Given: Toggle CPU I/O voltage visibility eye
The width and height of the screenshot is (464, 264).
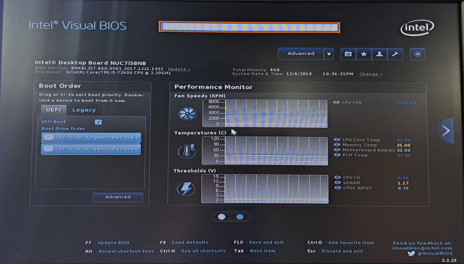Looking at the screenshot, I should pyautogui.click(x=338, y=178).
